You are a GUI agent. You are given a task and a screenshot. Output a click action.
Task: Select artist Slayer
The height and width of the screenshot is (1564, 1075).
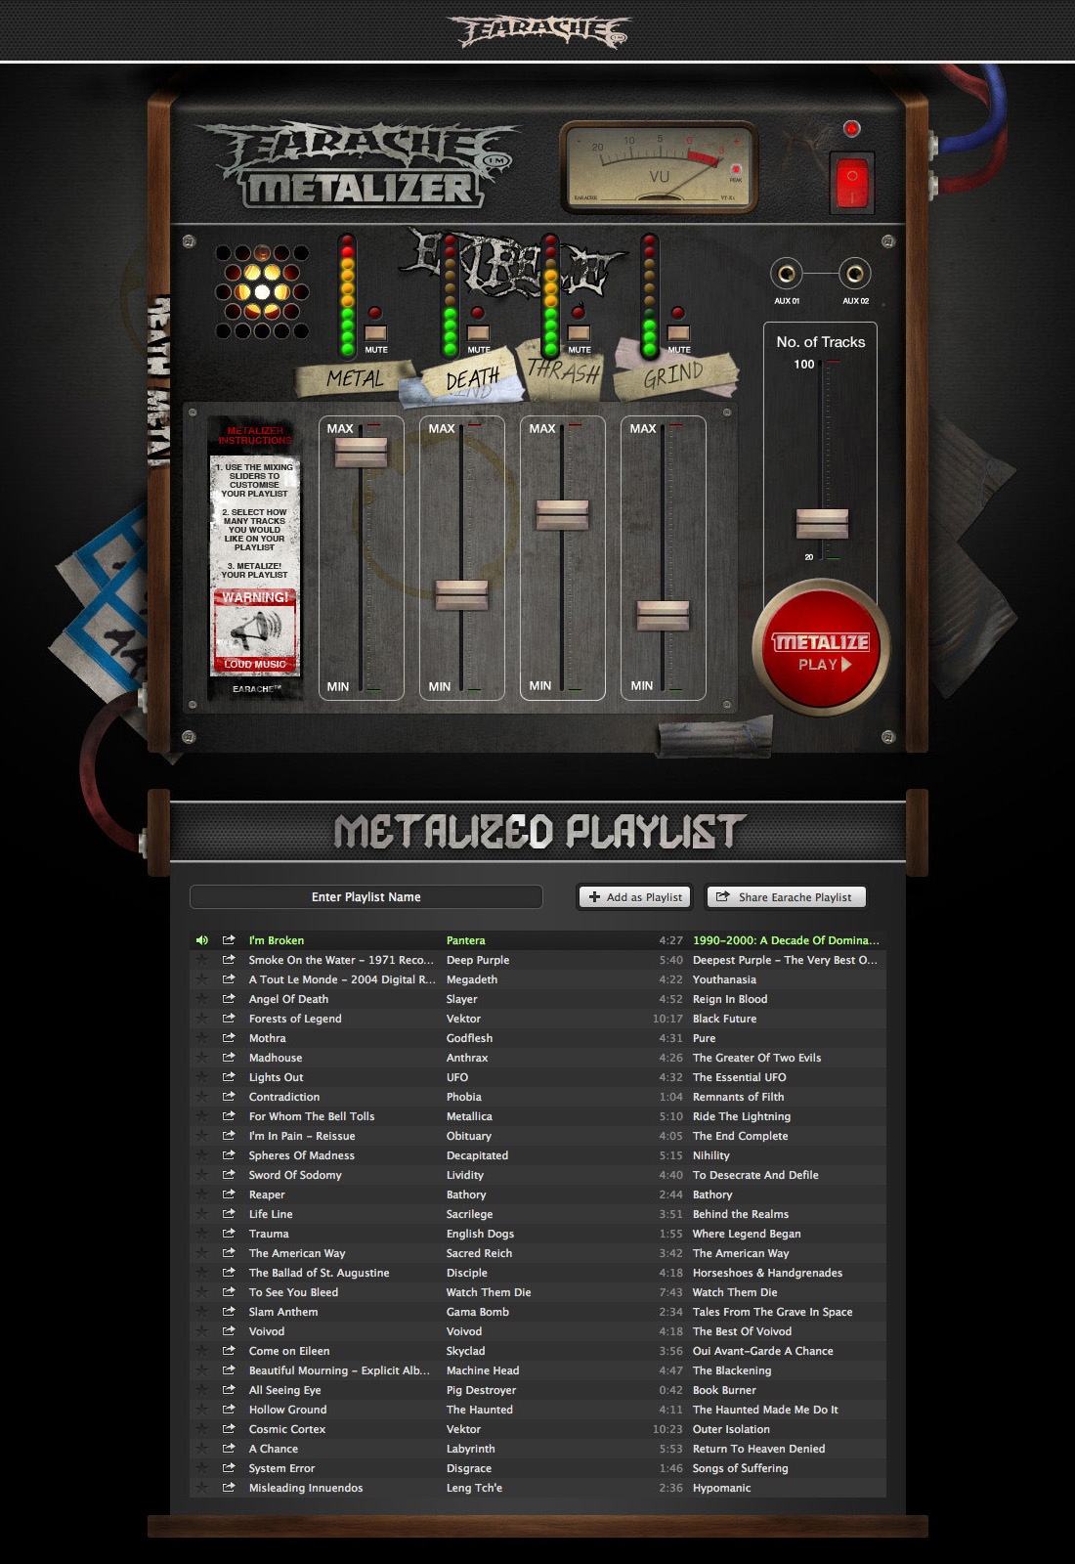click(462, 999)
